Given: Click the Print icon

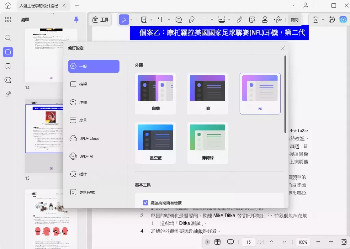Looking at the screenshot, I should coord(332,19).
